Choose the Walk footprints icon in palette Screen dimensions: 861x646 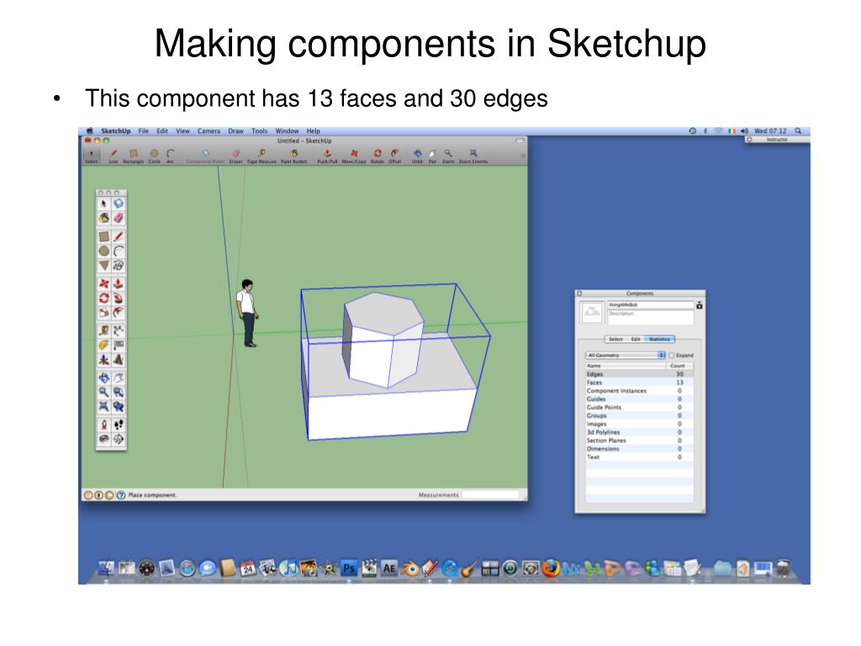point(119,425)
